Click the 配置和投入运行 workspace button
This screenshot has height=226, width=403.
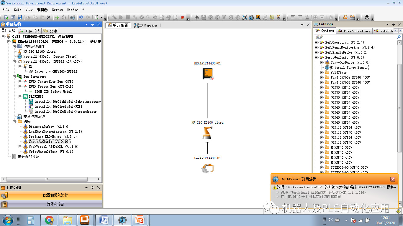51,195
